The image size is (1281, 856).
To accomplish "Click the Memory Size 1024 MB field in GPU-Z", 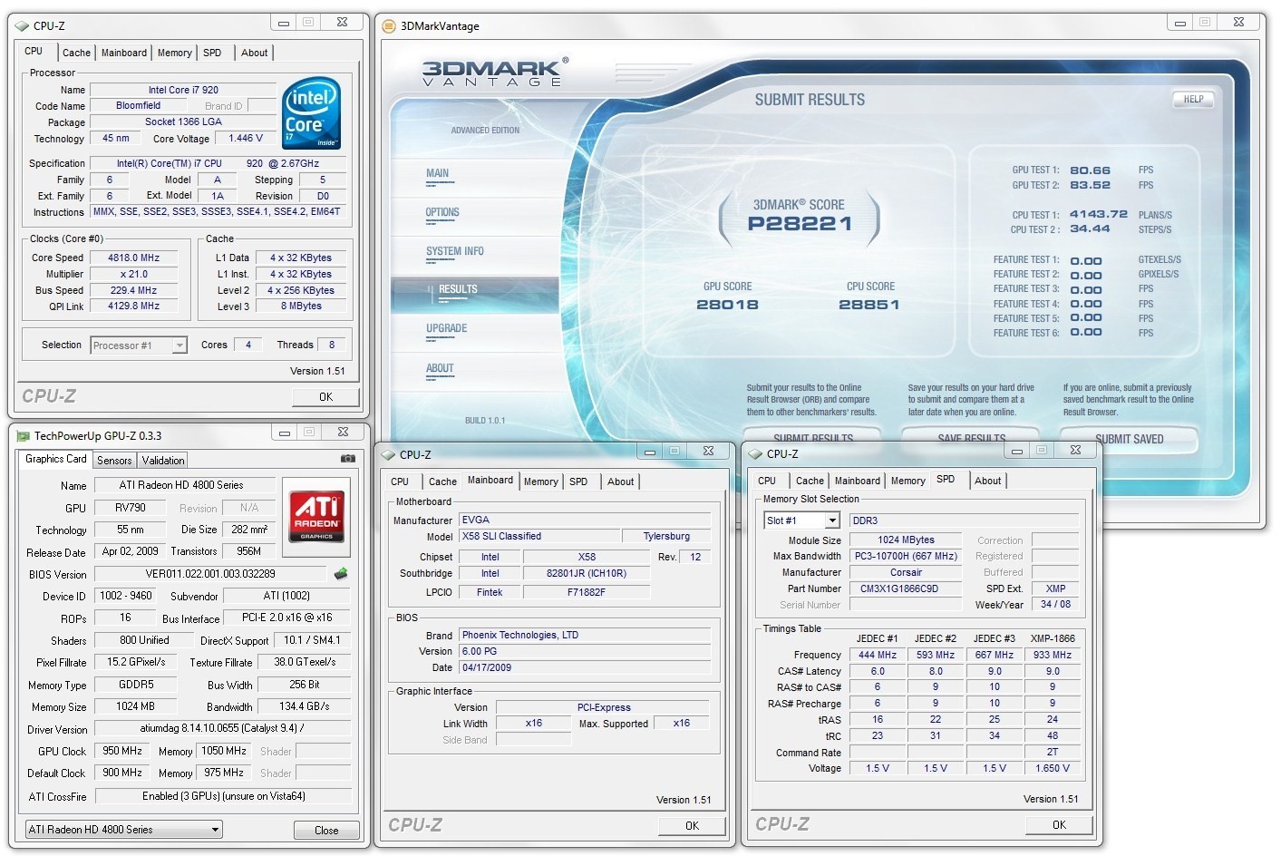I will tap(136, 705).
